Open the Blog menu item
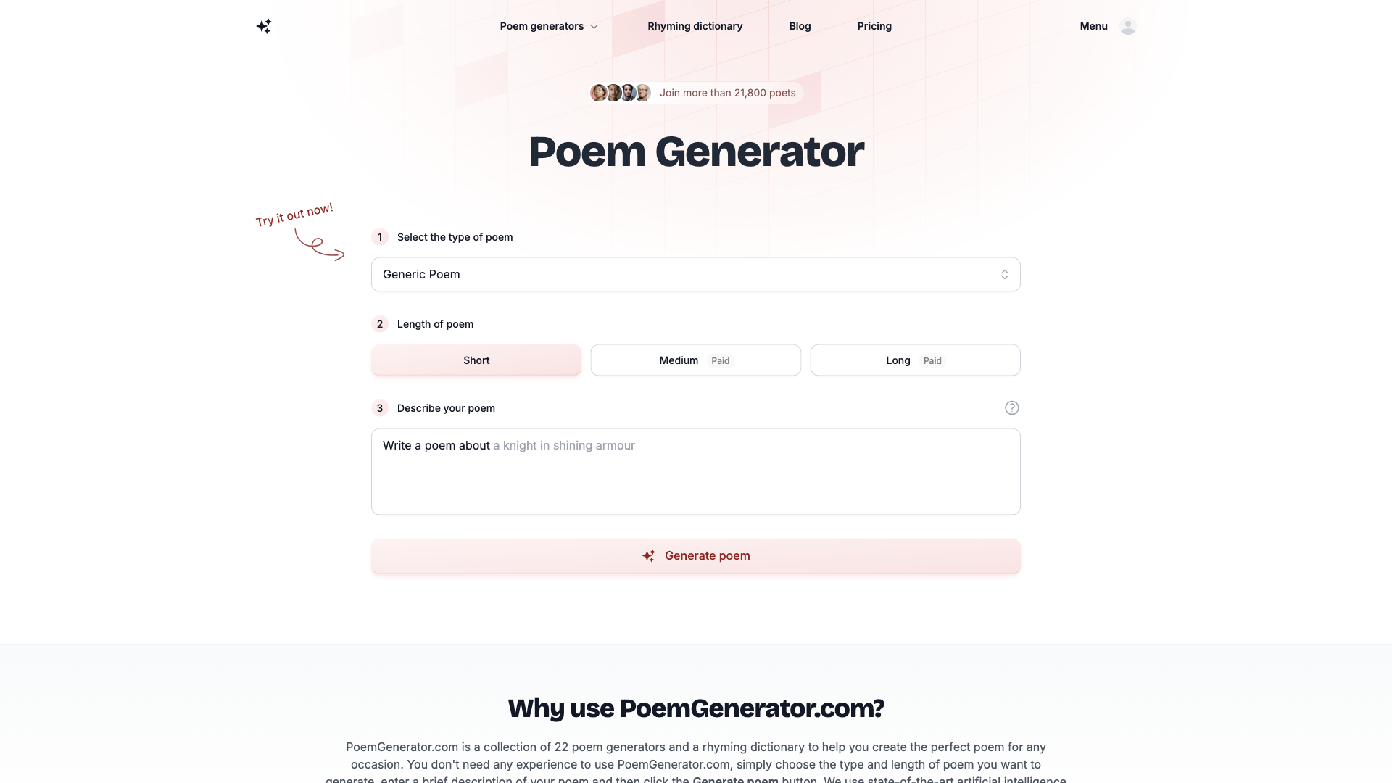The width and height of the screenshot is (1392, 783). tap(800, 26)
